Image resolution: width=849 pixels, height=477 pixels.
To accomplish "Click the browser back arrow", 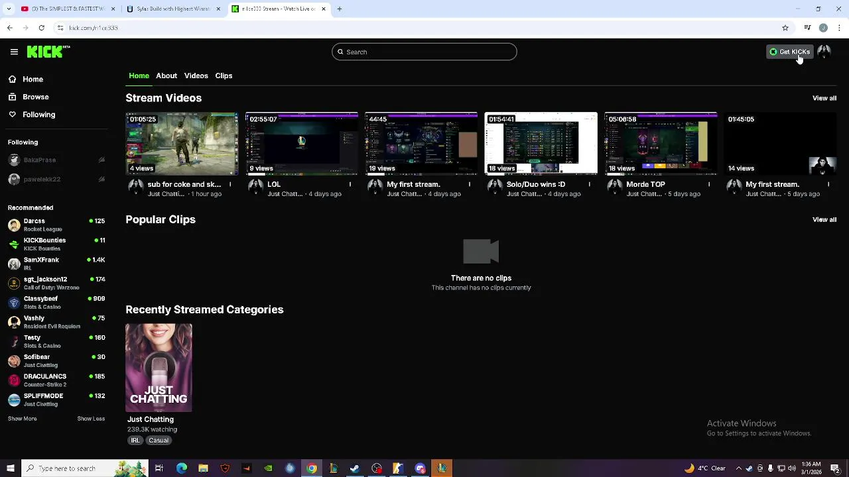I will pos(9,28).
